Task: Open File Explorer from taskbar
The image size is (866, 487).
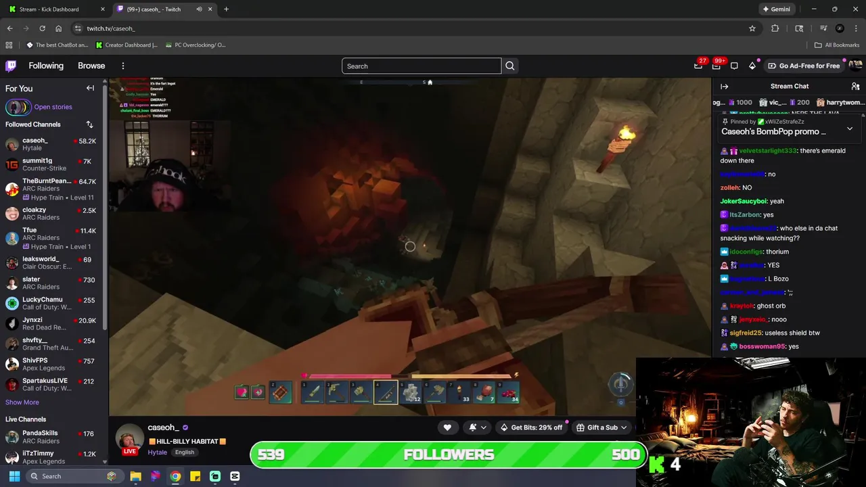Action: point(135,476)
